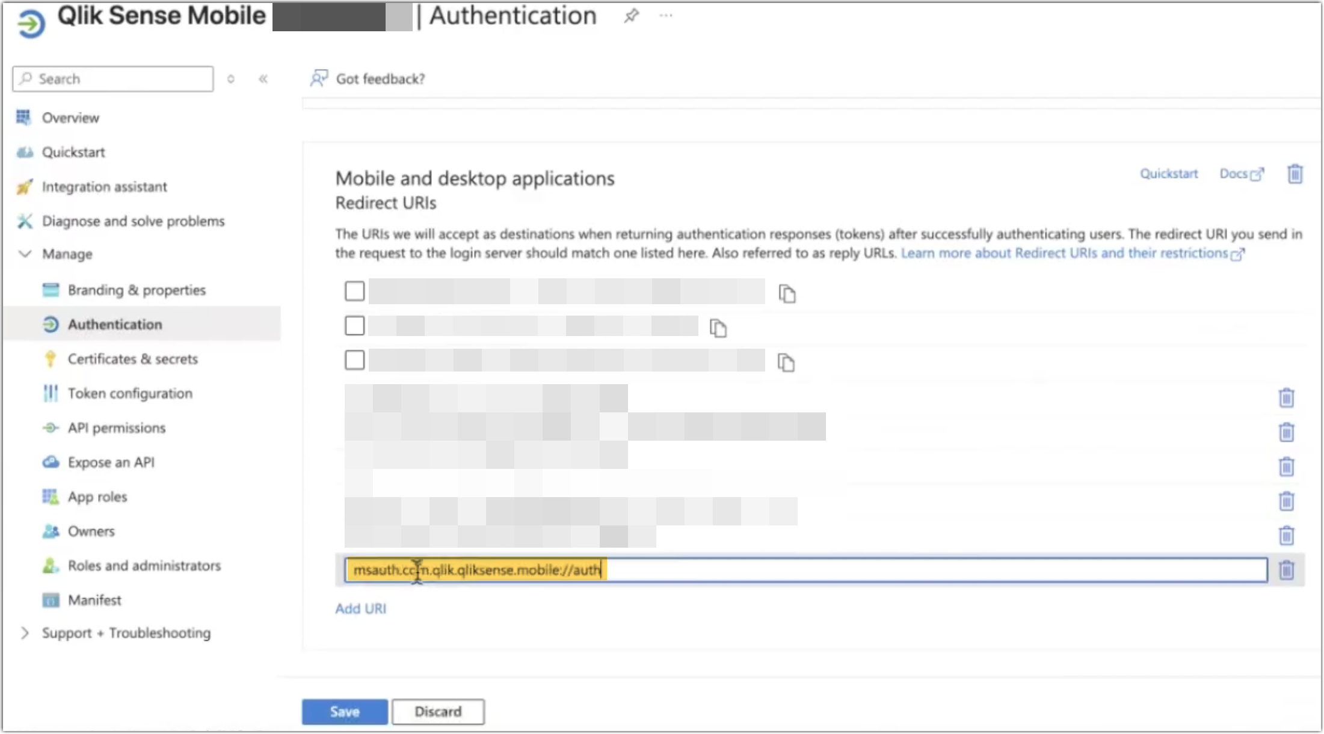The image size is (1324, 734).
Task: Check the second redirect URI checkbox
Action: coord(354,325)
